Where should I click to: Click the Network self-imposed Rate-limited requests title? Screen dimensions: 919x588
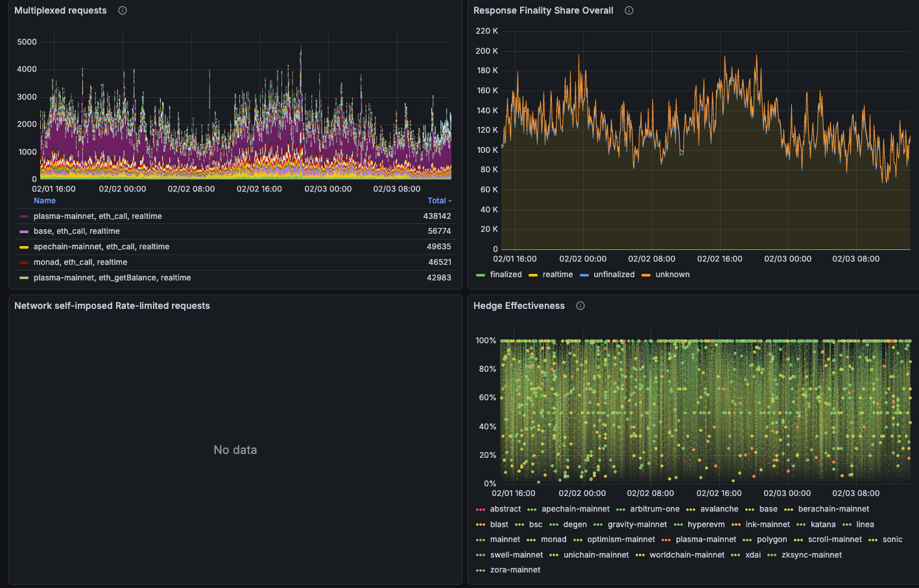pyautogui.click(x=112, y=306)
